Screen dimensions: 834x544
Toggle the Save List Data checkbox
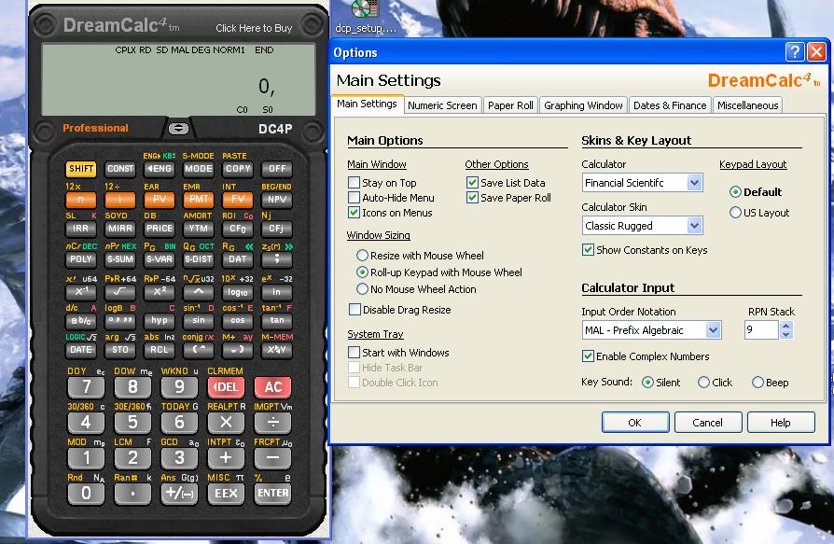click(472, 183)
